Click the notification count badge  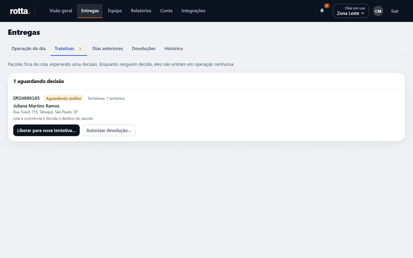coord(327,6)
